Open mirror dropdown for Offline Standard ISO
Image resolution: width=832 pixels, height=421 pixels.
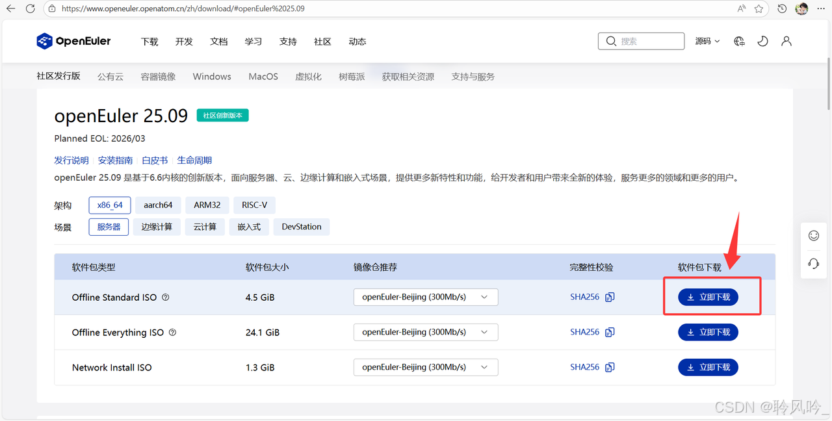coord(426,297)
